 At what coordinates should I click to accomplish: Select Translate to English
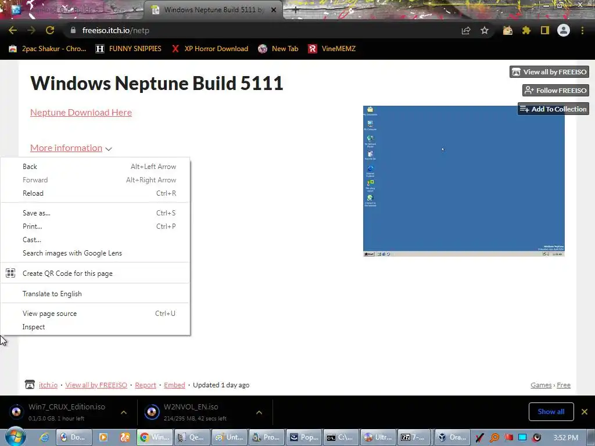click(95, 293)
